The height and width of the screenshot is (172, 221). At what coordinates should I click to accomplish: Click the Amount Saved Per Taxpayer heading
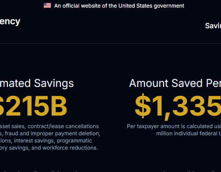(x=175, y=83)
